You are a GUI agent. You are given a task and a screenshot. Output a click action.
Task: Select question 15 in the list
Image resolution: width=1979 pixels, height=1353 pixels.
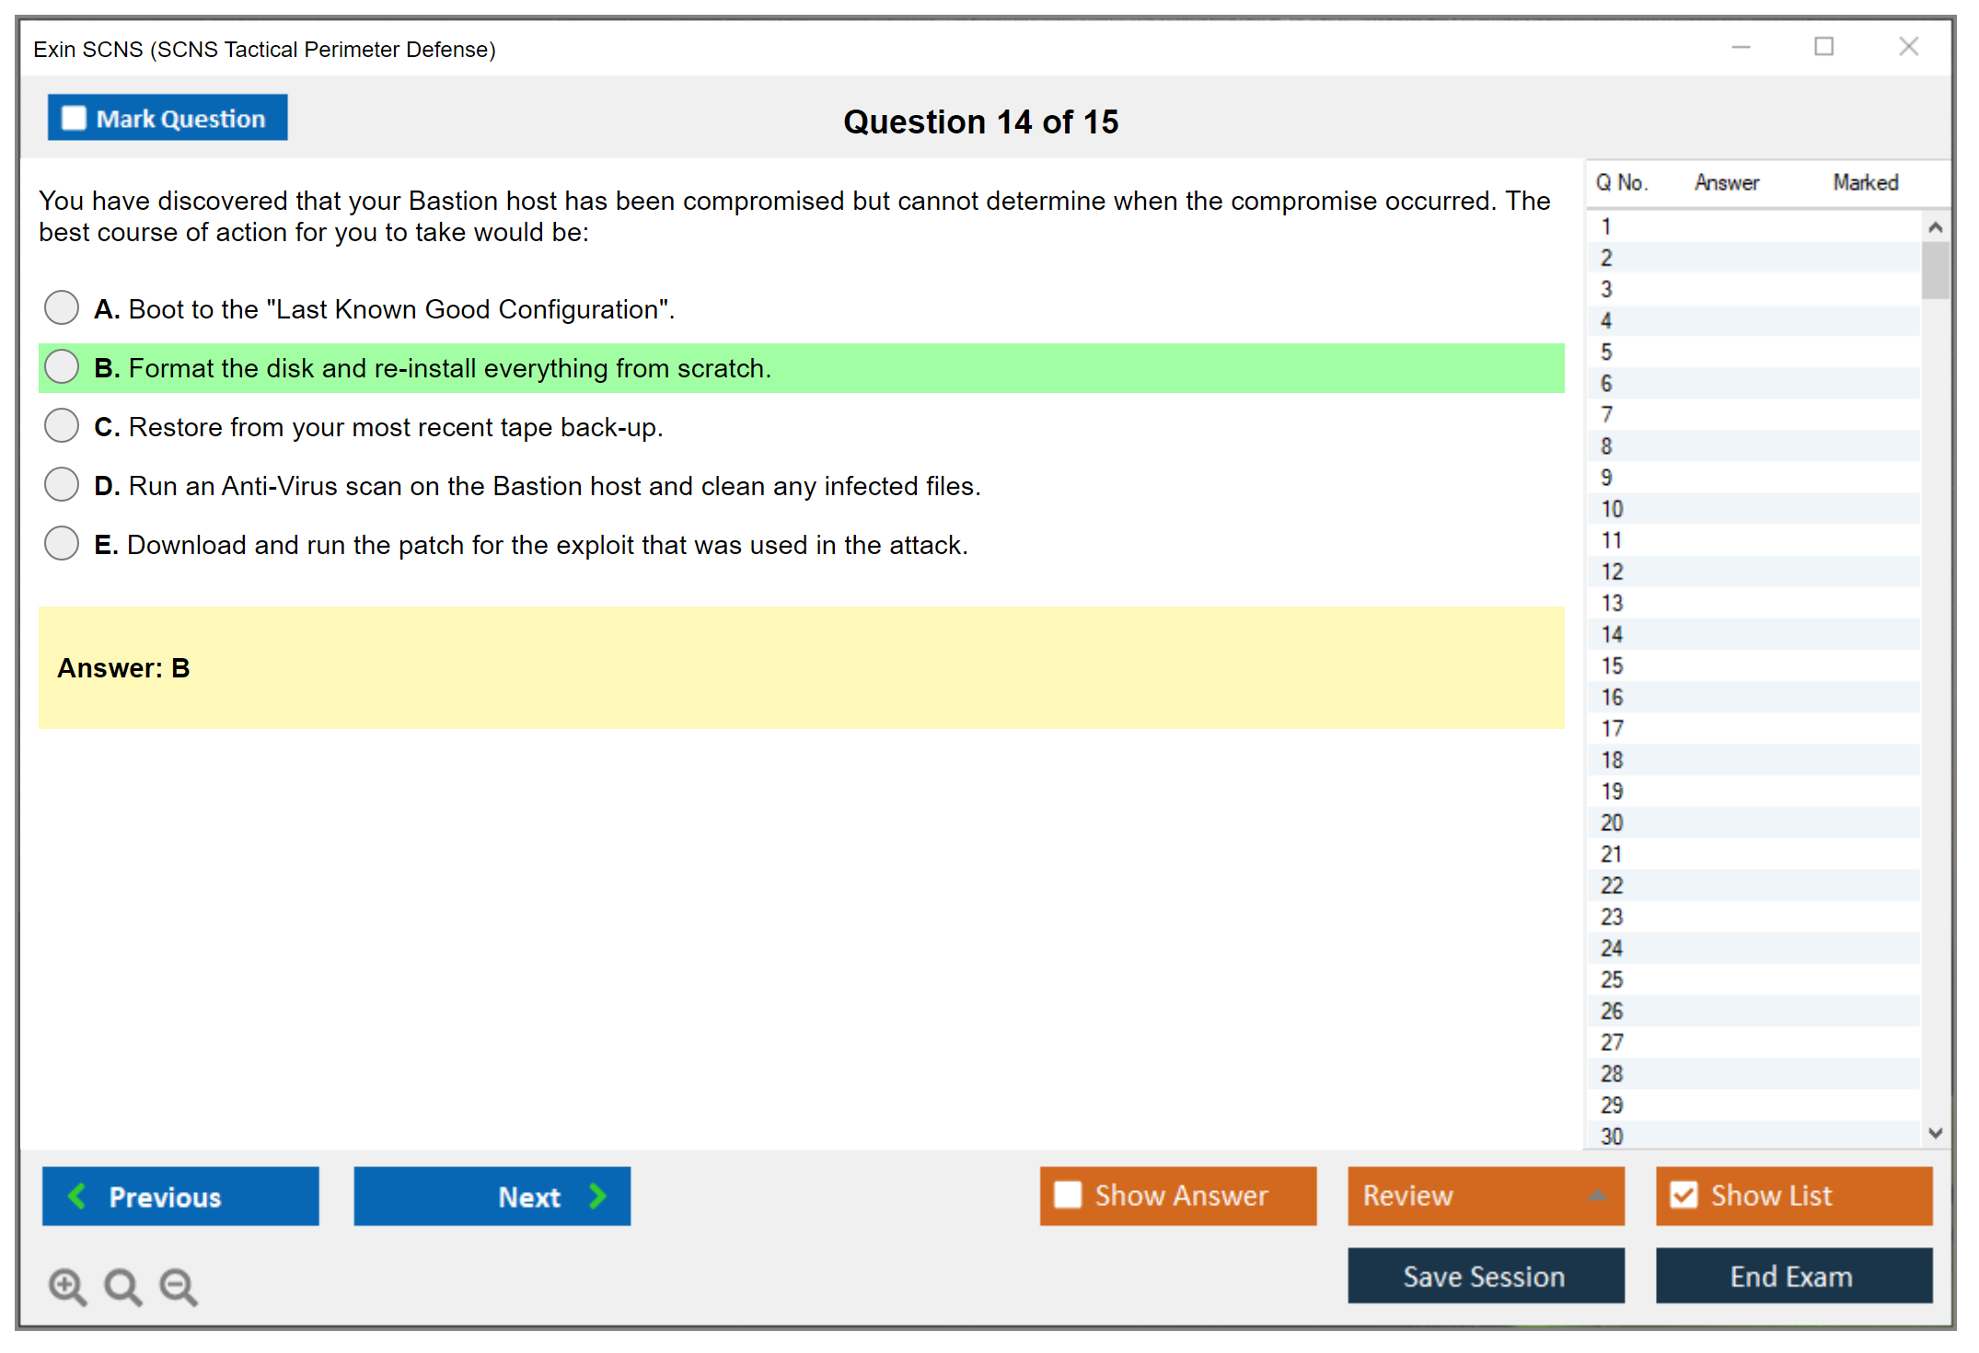tap(1612, 665)
